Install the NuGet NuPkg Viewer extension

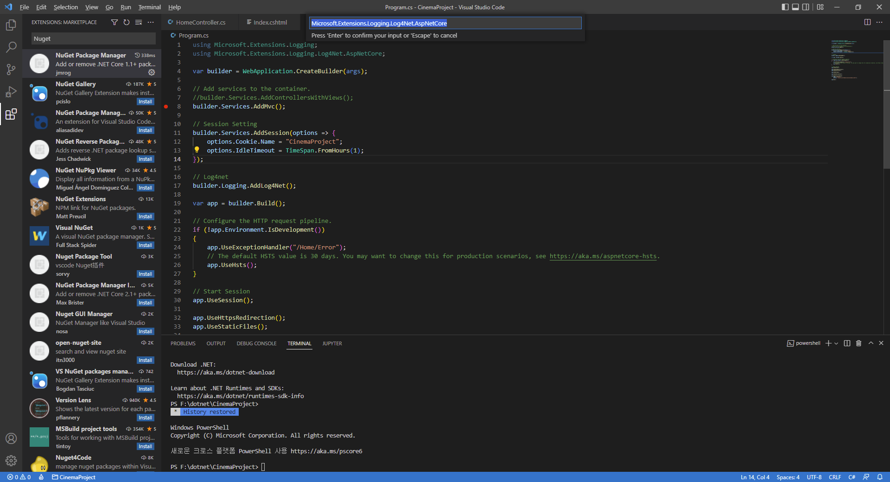coord(145,188)
